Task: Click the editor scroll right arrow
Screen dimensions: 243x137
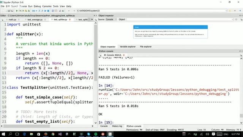Action: (93, 126)
